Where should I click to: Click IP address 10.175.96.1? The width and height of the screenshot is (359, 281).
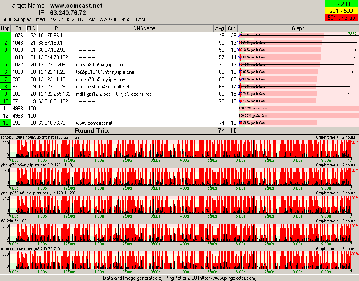[x=50, y=36]
